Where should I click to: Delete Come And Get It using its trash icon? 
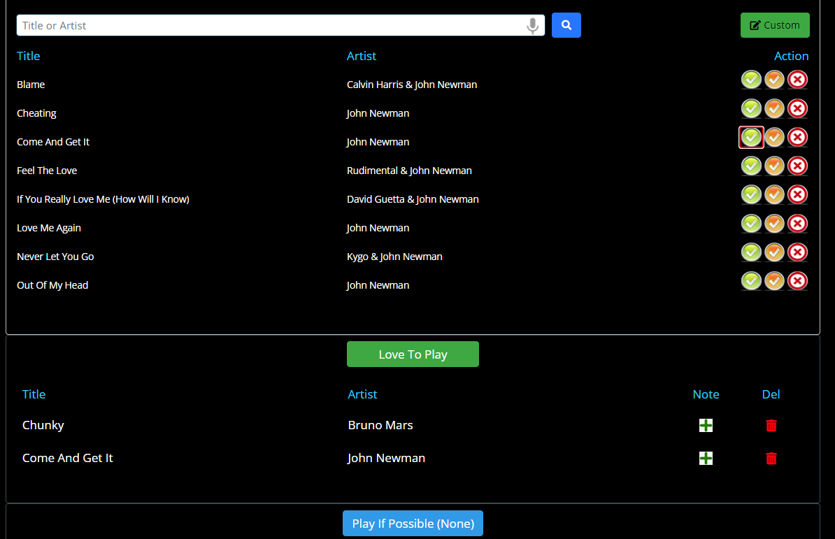(771, 458)
